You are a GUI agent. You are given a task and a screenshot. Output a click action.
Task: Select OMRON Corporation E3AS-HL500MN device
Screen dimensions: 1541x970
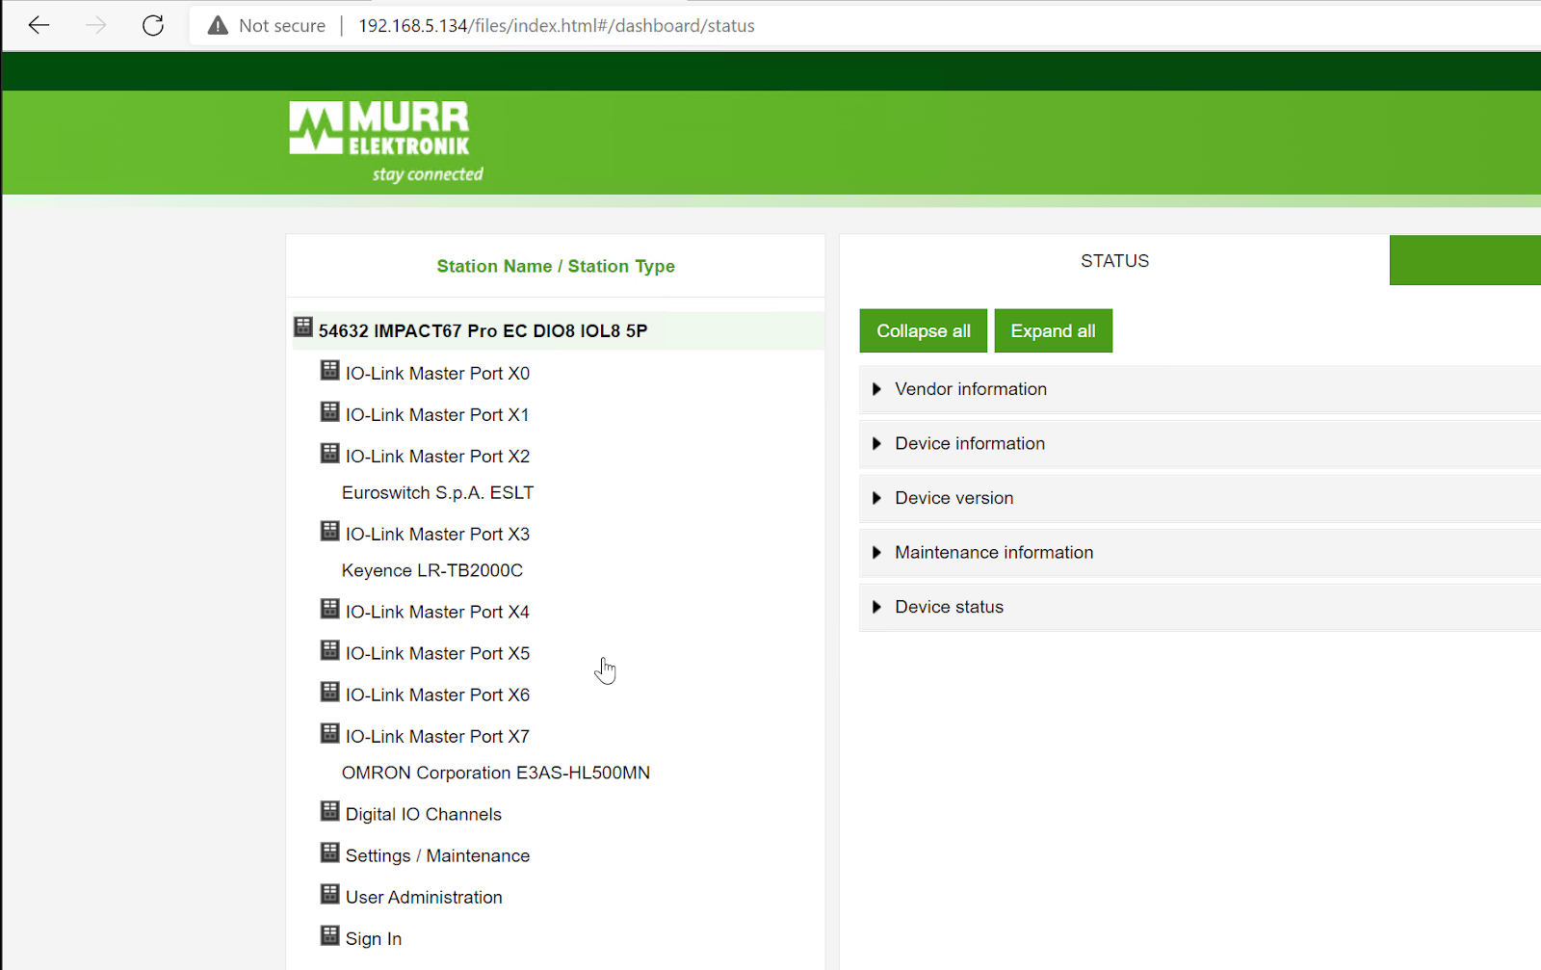496,773
